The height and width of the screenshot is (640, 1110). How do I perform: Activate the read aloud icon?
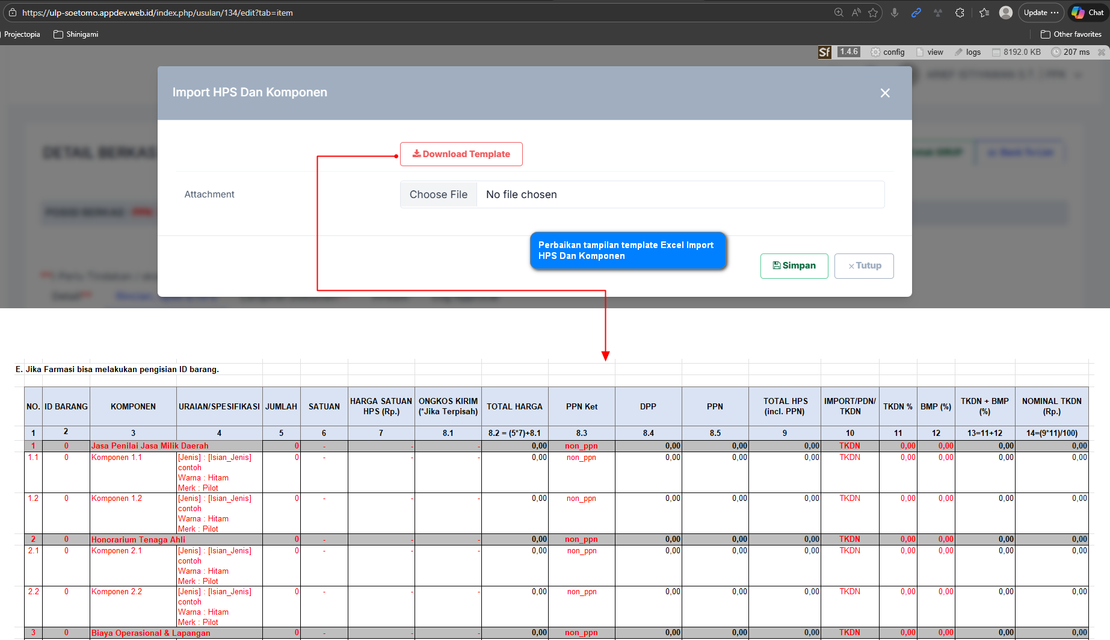coord(856,13)
